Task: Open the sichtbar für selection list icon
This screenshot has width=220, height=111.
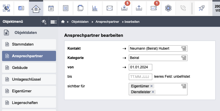Action: coord(184,86)
